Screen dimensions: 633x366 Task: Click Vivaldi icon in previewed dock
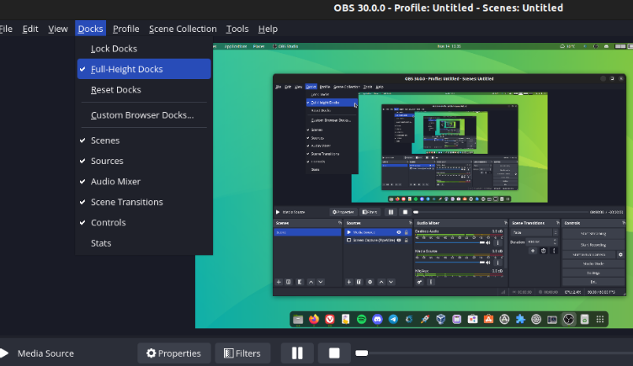pos(330,320)
